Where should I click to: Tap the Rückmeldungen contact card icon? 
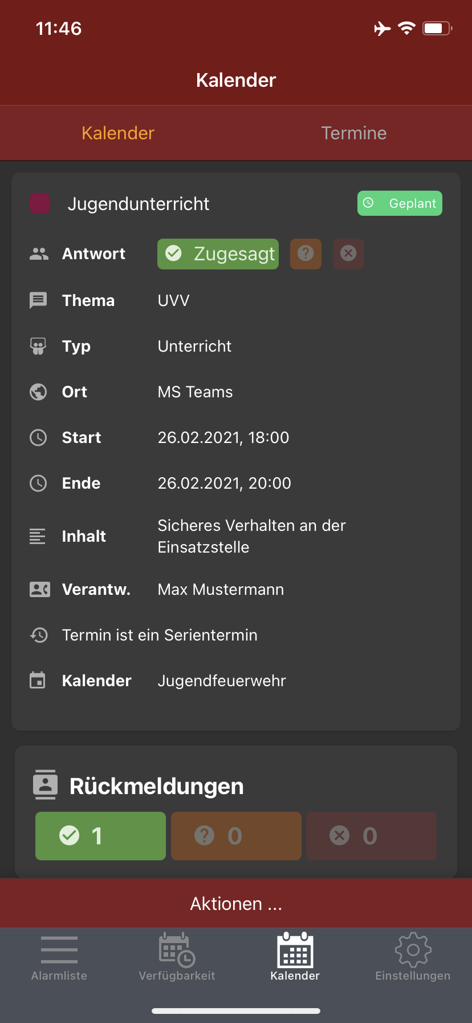coord(45,785)
